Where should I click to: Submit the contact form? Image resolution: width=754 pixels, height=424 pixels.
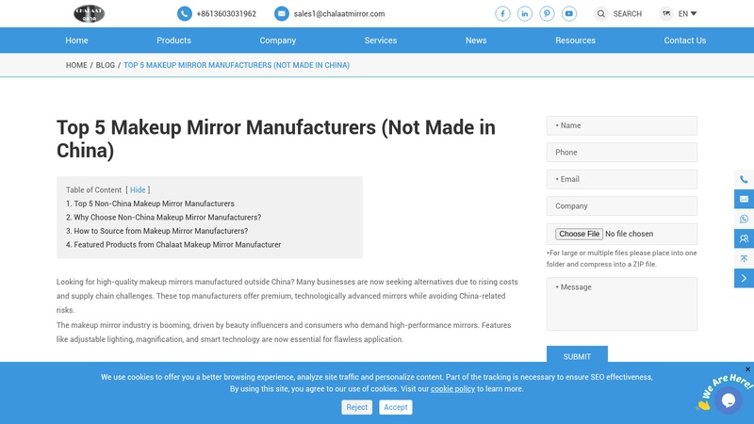(x=577, y=356)
